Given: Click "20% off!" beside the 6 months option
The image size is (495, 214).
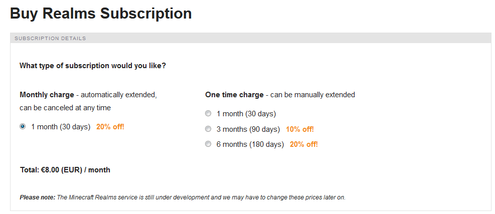Looking at the screenshot, I should 304,144.
